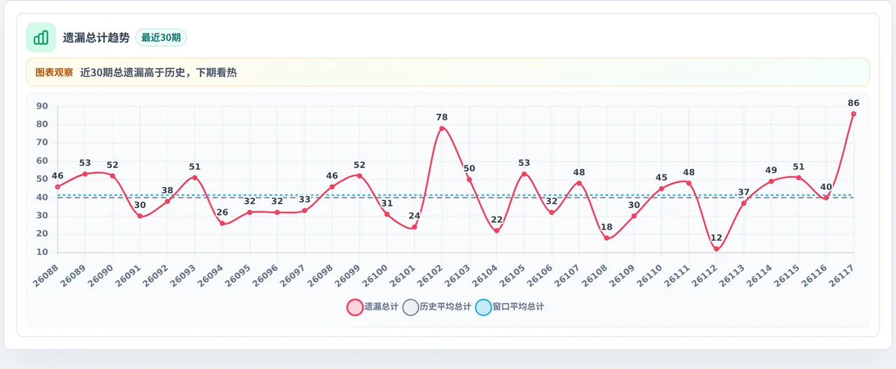Toggle the 遗漏总计 legend series
The height and width of the screenshot is (369, 896).
pyautogui.click(x=372, y=307)
